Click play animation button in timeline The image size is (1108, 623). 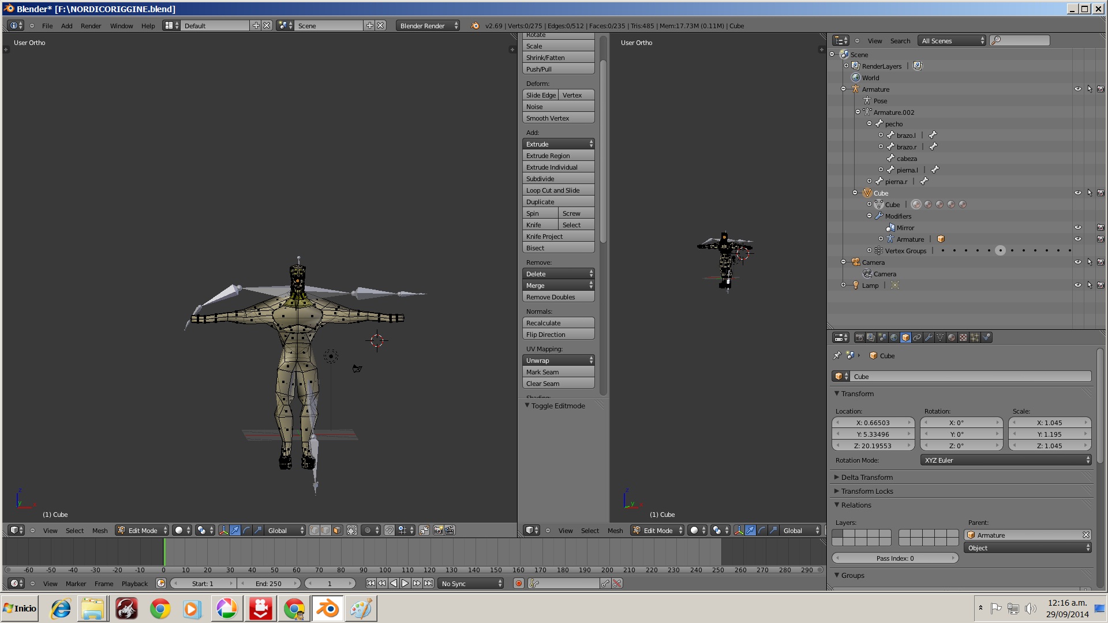pyautogui.click(x=405, y=583)
